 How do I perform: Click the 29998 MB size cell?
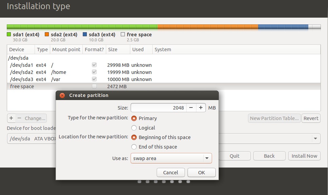(x=118, y=65)
